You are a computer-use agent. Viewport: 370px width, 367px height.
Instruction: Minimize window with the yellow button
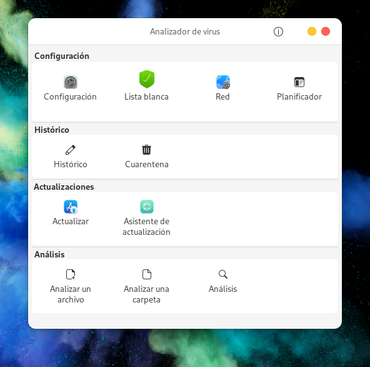312,31
